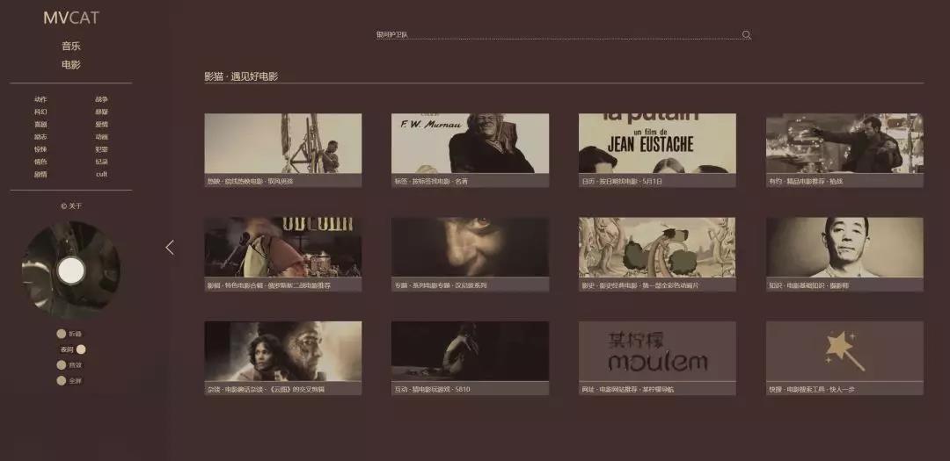950x461 pixels.
Task: Select the 战争 genre
Action: 101,99
